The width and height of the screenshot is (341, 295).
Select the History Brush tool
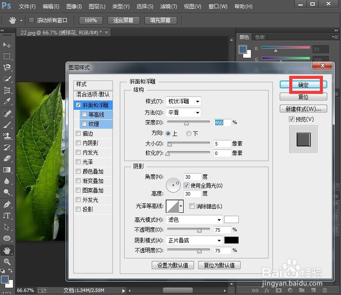(7, 147)
